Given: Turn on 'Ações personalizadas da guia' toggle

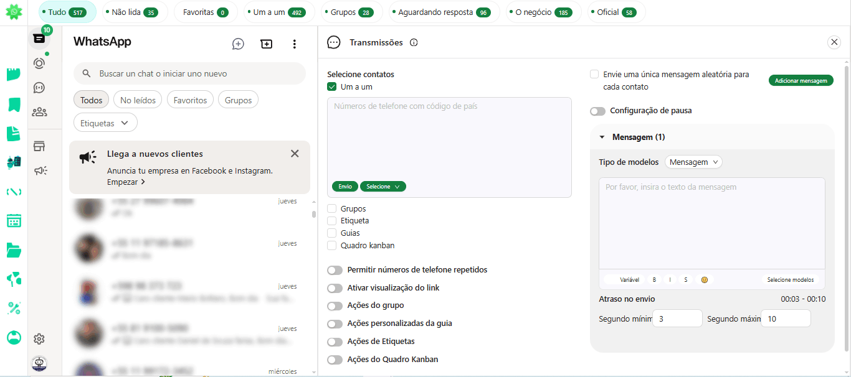Looking at the screenshot, I should [x=335, y=323].
